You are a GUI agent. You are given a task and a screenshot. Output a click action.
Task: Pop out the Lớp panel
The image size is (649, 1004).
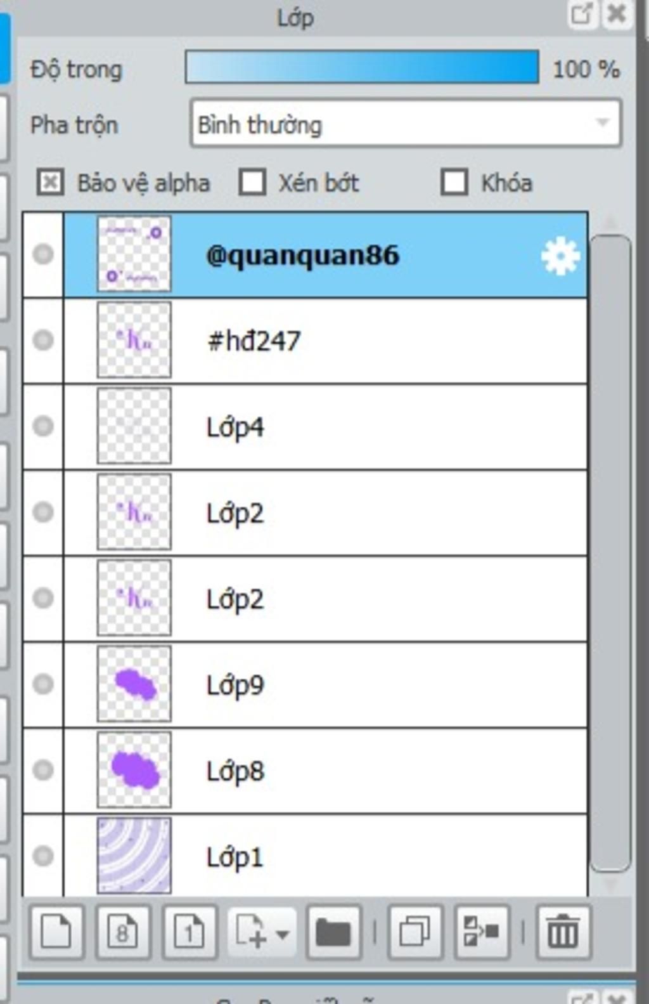click(x=581, y=14)
